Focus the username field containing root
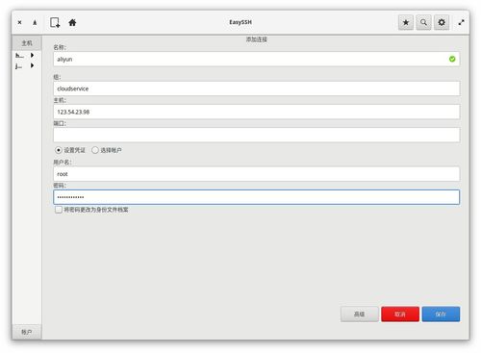The height and width of the screenshot is (353, 481). (x=257, y=174)
